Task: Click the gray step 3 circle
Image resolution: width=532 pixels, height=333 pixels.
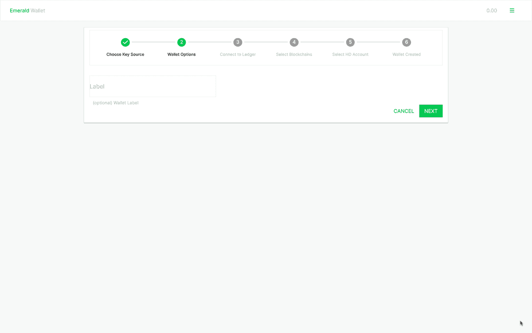Action: [x=238, y=42]
